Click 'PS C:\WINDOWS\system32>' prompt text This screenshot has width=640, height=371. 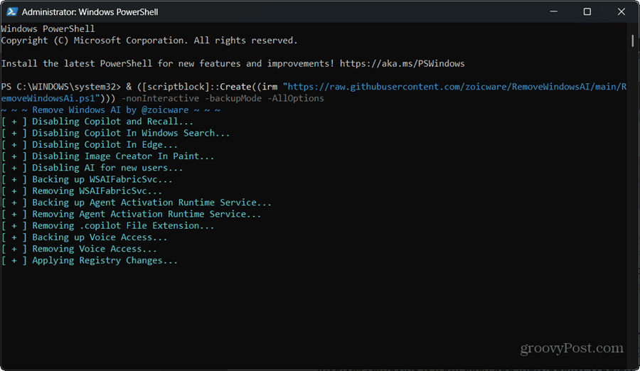click(61, 87)
